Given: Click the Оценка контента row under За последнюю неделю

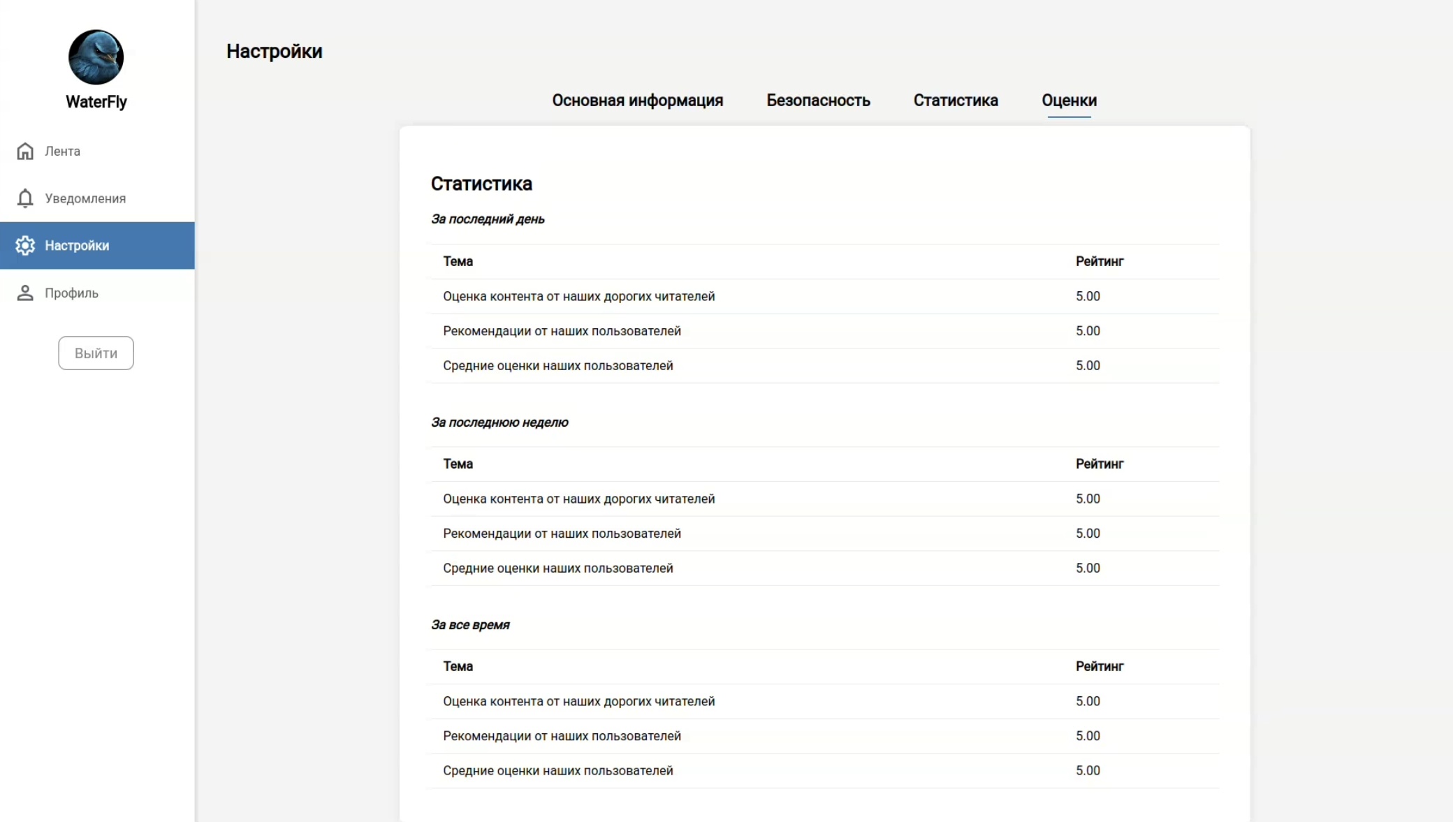Looking at the screenshot, I should click(x=578, y=499).
